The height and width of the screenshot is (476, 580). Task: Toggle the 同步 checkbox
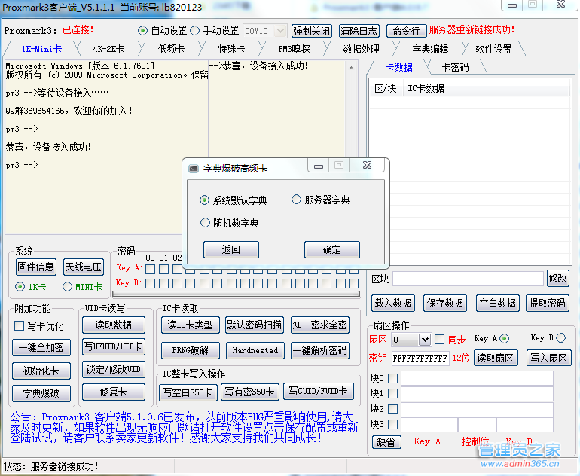coord(439,339)
